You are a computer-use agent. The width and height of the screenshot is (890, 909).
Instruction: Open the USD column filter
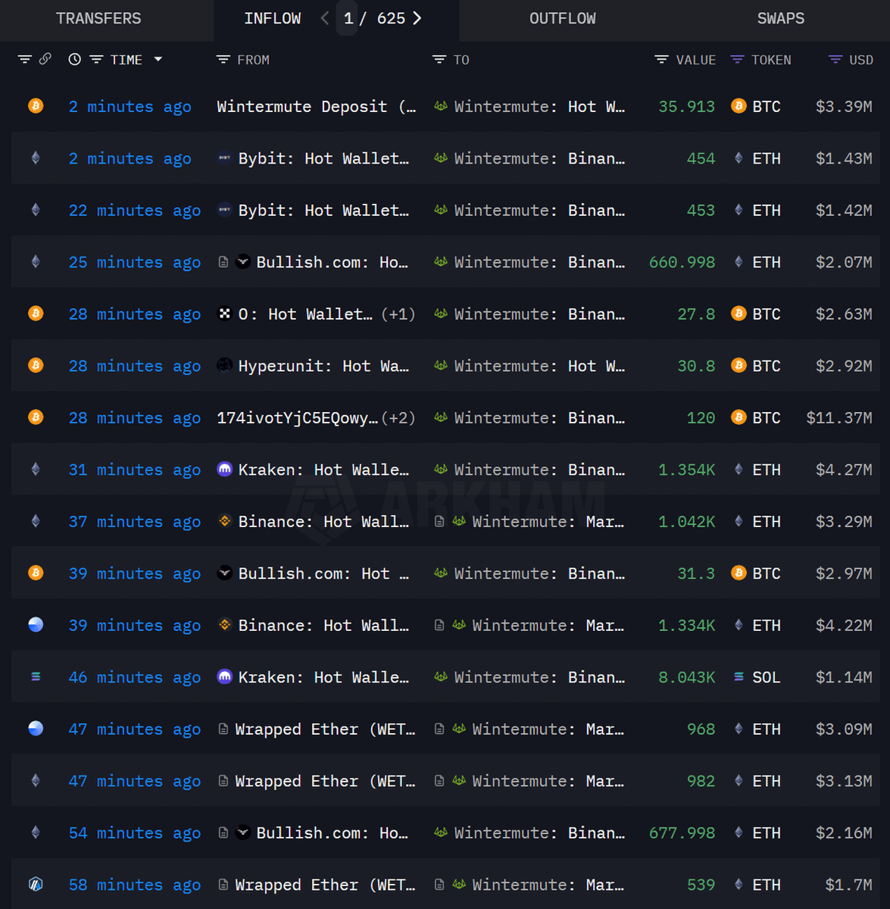click(835, 59)
